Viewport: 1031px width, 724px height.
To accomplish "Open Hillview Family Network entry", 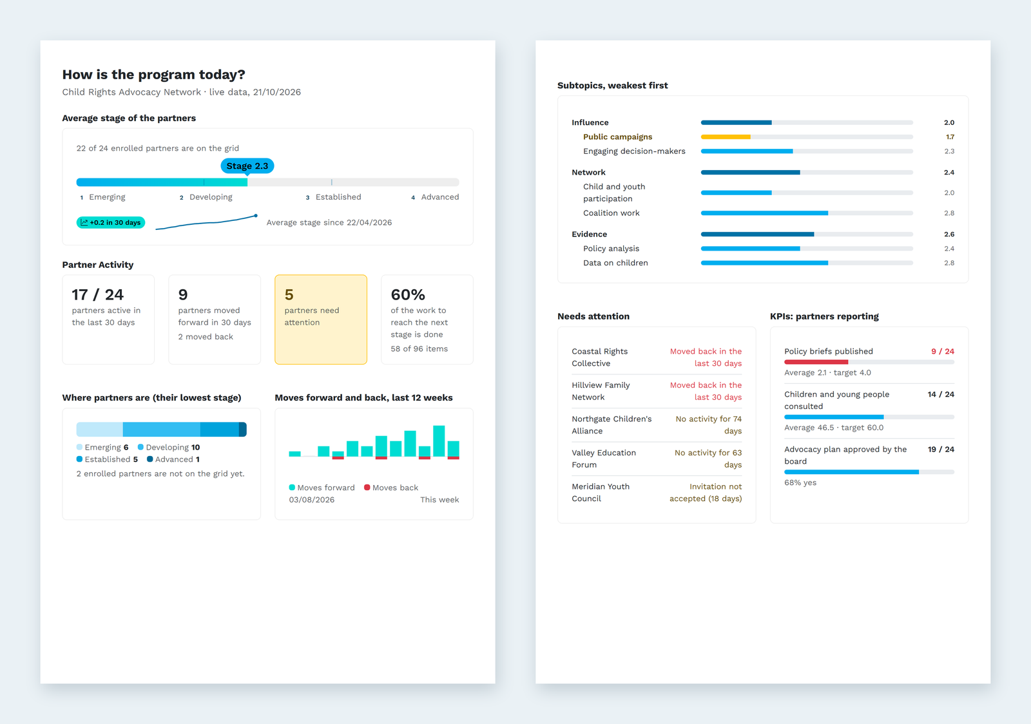I will pyautogui.click(x=657, y=391).
